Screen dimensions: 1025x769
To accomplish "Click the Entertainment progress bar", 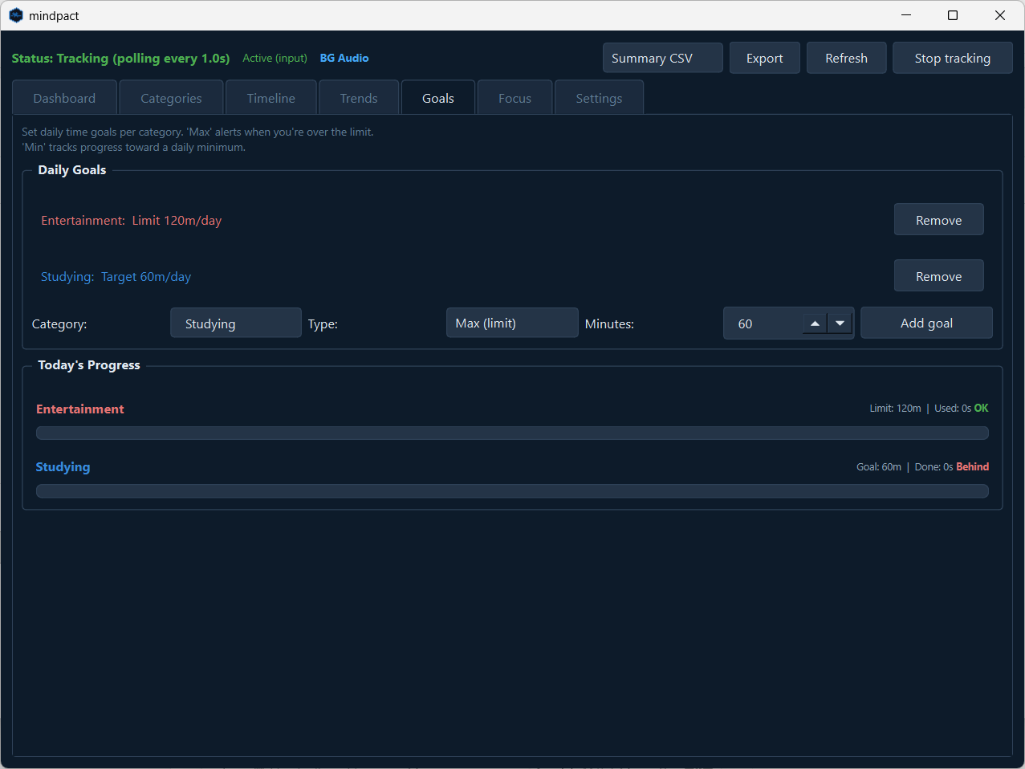I will point(512,433).
